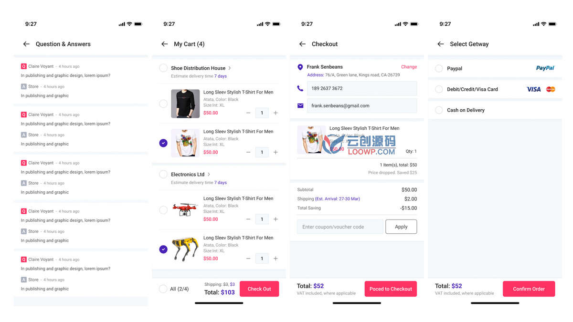This screenshot has height=322, width=573.
Task: Go back from Question & Answers screen
Action: point(26,44)
